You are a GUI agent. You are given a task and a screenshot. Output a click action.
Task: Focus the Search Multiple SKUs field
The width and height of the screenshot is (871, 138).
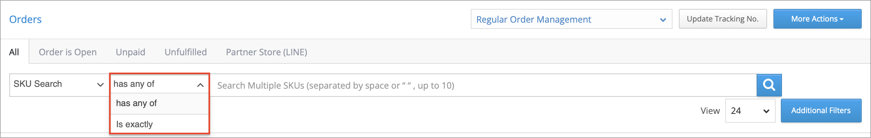(x=483, y=85)
